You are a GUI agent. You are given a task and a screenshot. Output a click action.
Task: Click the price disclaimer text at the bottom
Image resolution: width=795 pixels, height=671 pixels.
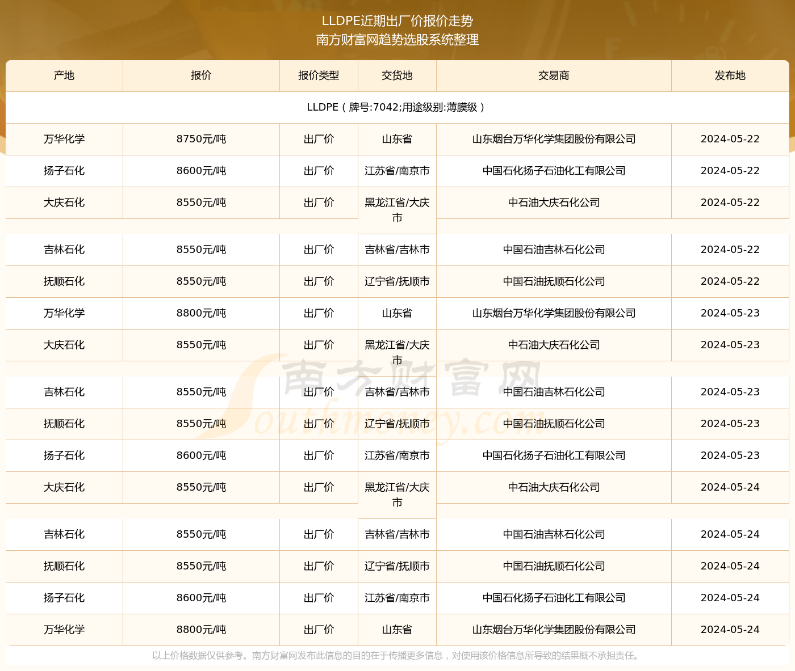tap(397, 656)
